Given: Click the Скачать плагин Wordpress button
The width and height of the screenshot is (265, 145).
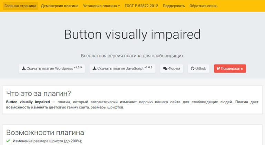Looking at the screenshot, I should pos(52,68).
